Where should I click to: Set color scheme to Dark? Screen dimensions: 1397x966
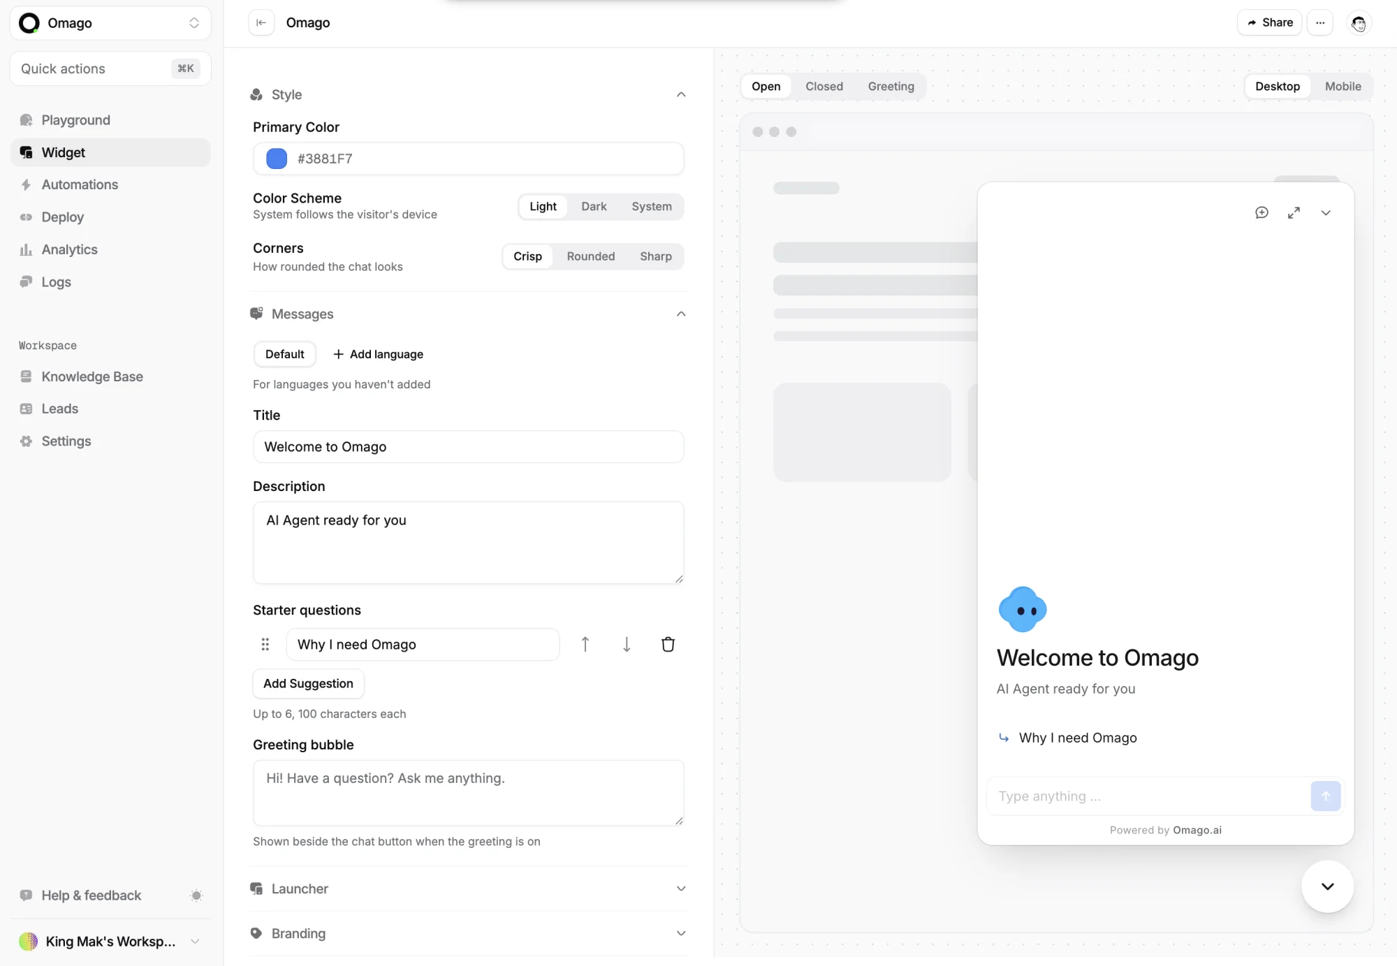point(594,206)
